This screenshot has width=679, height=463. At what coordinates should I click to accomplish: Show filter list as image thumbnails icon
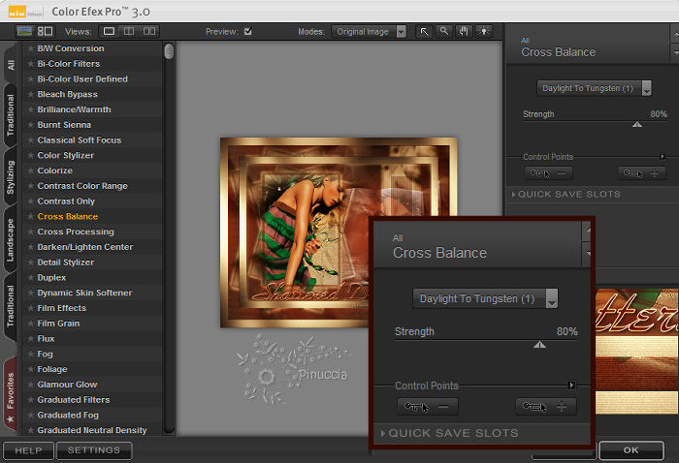click(24, 31)
